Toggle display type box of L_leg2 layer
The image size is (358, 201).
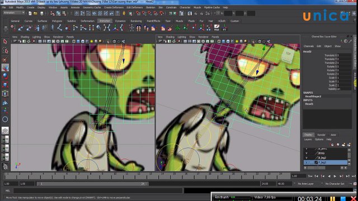(x=312, y=162)
